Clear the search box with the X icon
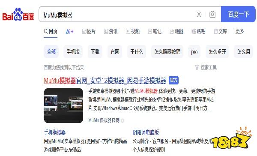Image resolution: width=257 pixels, height=156 pixels. 199,15
